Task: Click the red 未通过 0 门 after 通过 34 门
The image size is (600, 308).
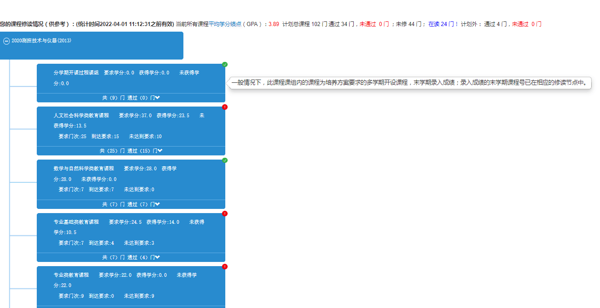Action: tap(374, 24)
